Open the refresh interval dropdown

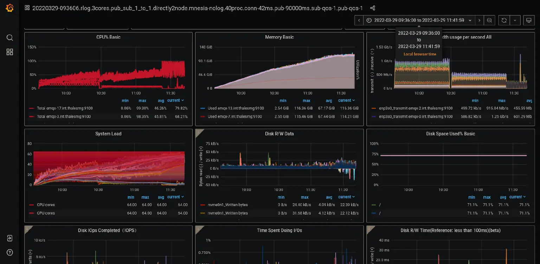click(x=515, y=20)
